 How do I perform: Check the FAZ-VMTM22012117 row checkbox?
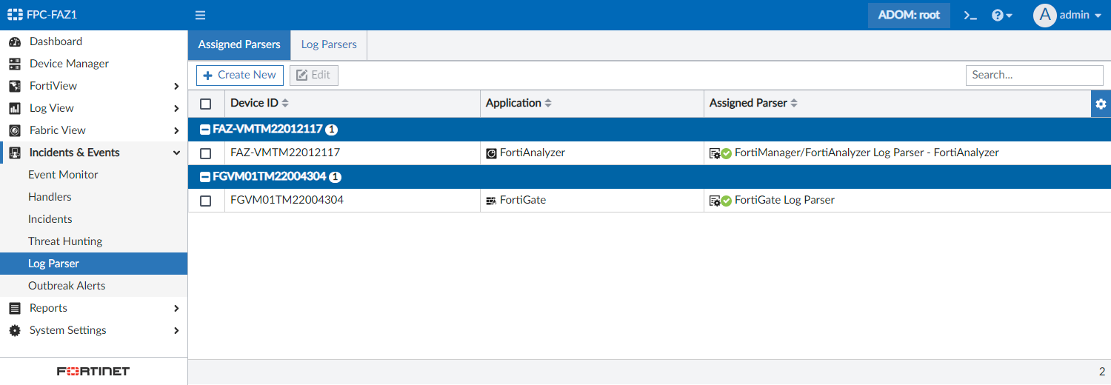(x=206, y=153)
